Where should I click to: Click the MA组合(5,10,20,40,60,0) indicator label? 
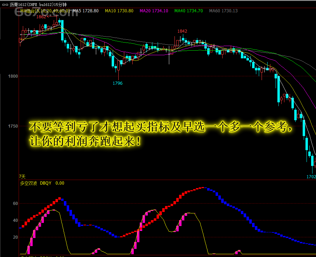(45, 11)
